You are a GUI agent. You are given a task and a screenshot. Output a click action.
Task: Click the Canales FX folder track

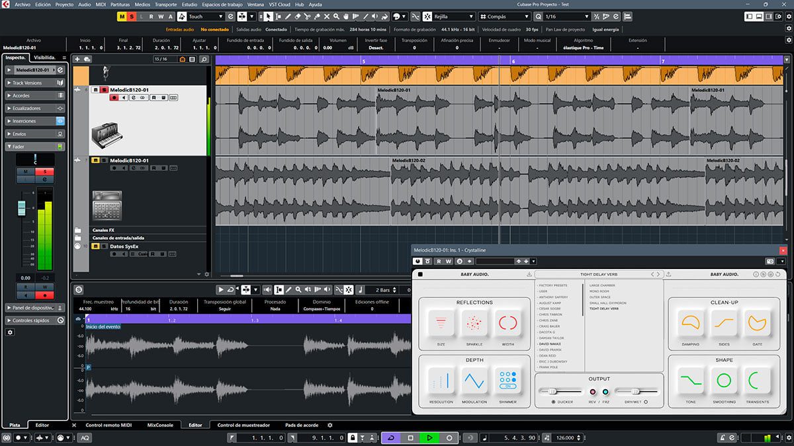click(x=103, y=230)
